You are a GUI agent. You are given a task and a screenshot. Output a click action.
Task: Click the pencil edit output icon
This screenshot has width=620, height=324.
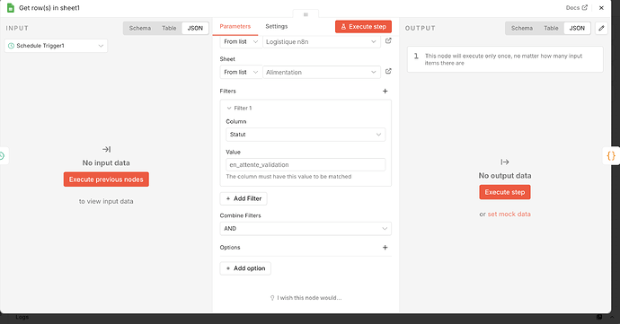point(601,28)
